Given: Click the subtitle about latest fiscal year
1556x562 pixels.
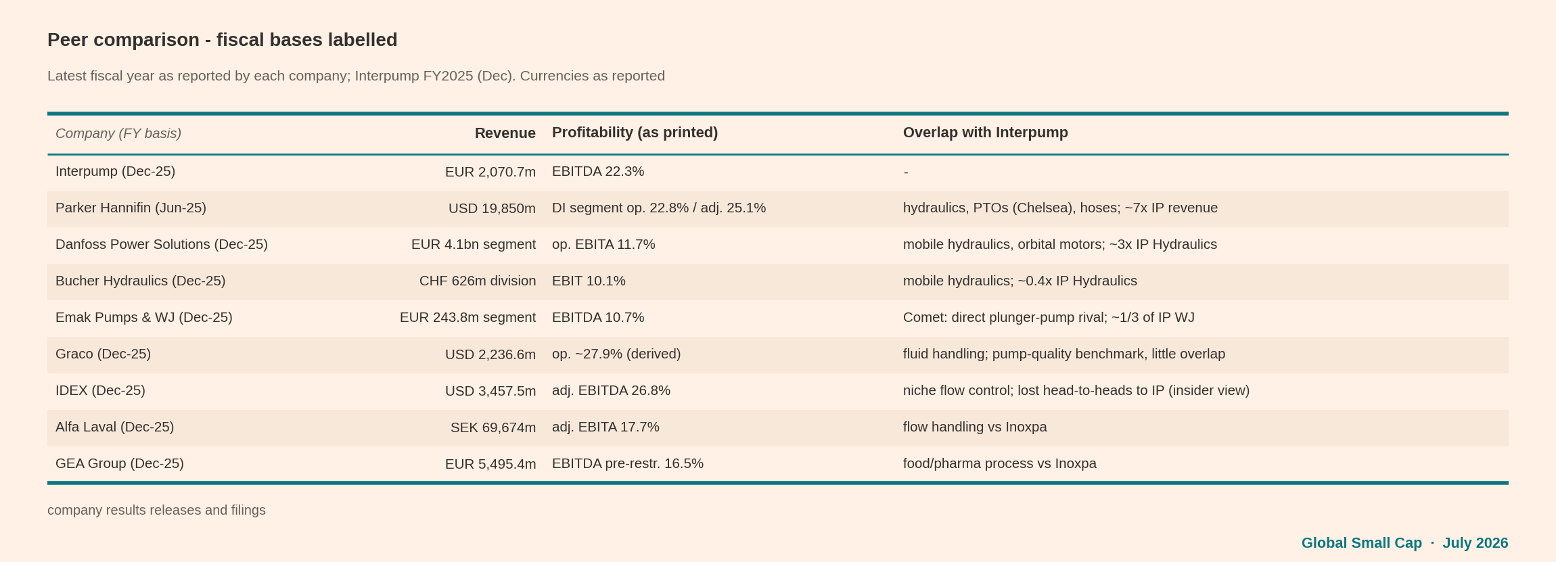Looking at the screenshot, I should tap(356, 76).
